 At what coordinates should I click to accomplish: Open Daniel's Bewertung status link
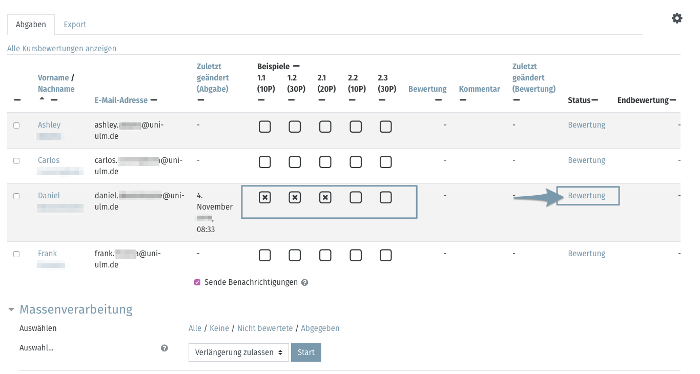tap(586, 196)
